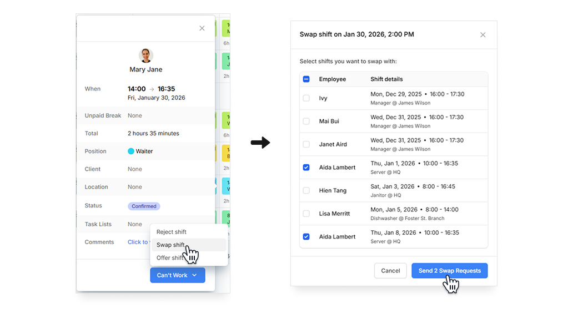573x309 pixels.
Task: Check the box next to Ivy
Action: pos(306,98)
